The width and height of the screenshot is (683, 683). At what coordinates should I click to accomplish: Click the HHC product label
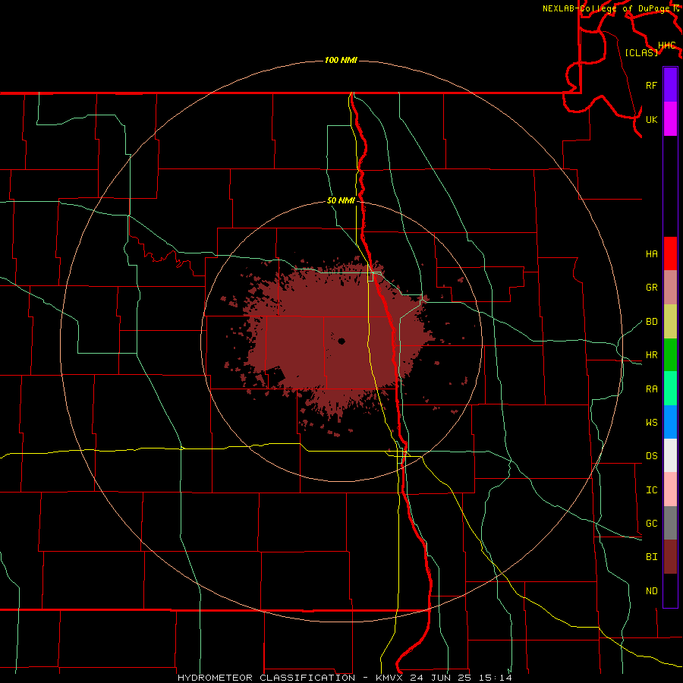click(x=666, y=46)
